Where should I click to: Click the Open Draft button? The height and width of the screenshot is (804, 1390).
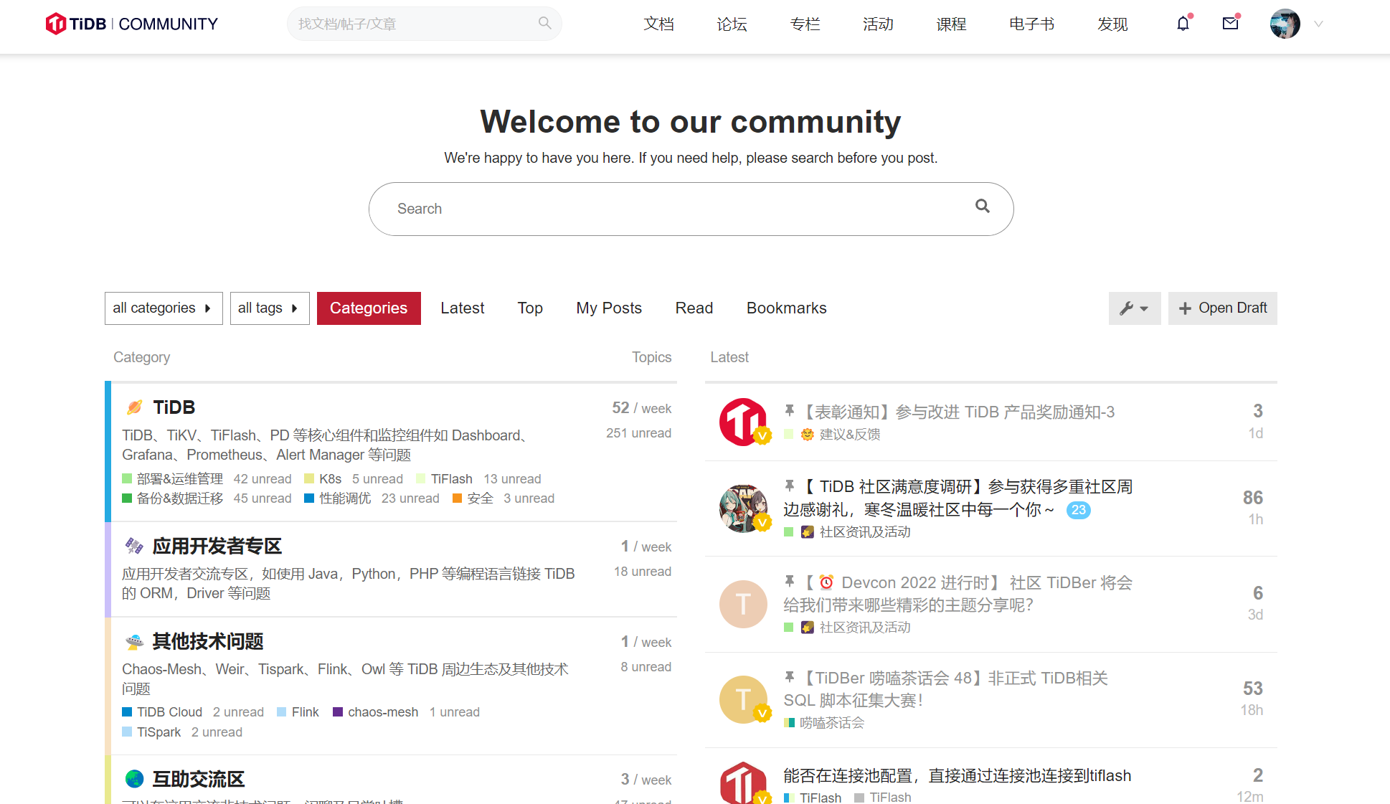pos(1222,308)
